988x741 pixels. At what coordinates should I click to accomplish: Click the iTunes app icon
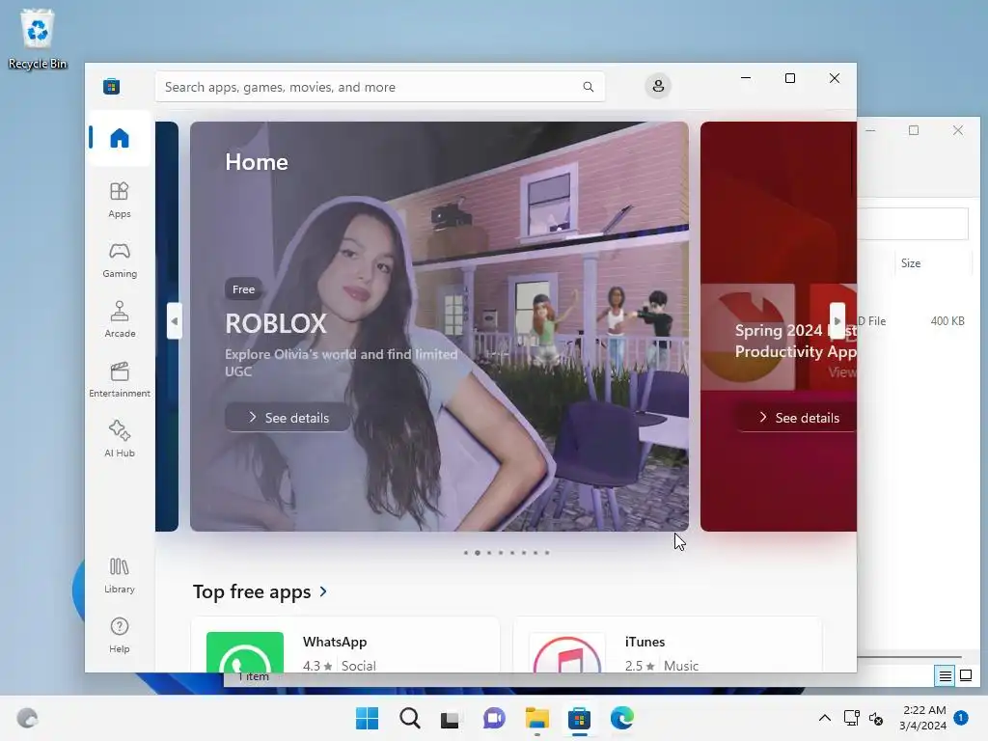(567, 652)
